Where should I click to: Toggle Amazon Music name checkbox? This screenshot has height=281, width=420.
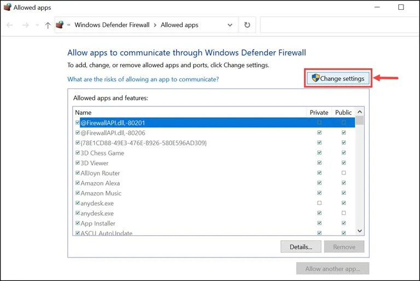pyautogui.click(x=78, y=193)
